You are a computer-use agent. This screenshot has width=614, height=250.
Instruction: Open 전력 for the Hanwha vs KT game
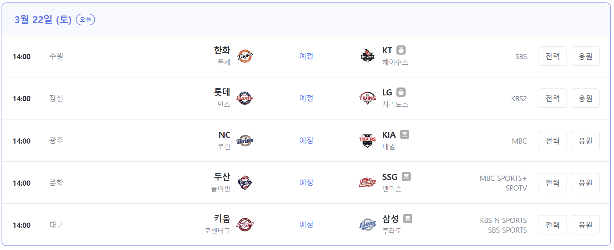552,56
